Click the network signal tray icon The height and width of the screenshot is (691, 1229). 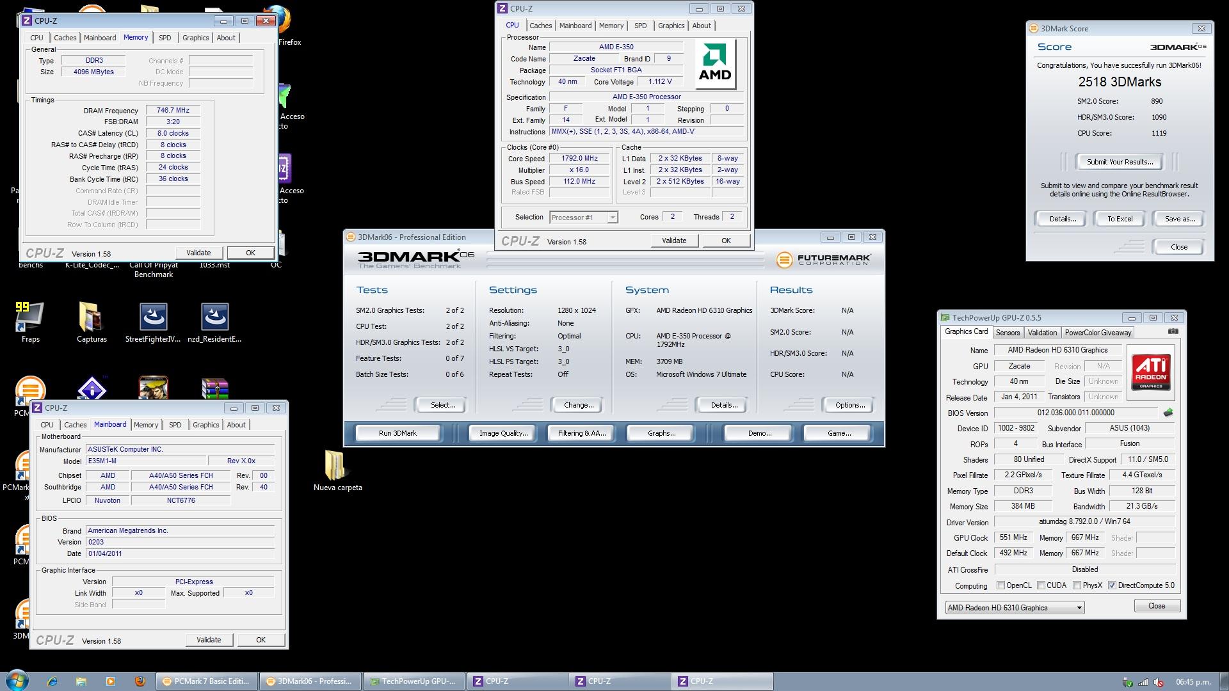click(x=1143, y=682)
